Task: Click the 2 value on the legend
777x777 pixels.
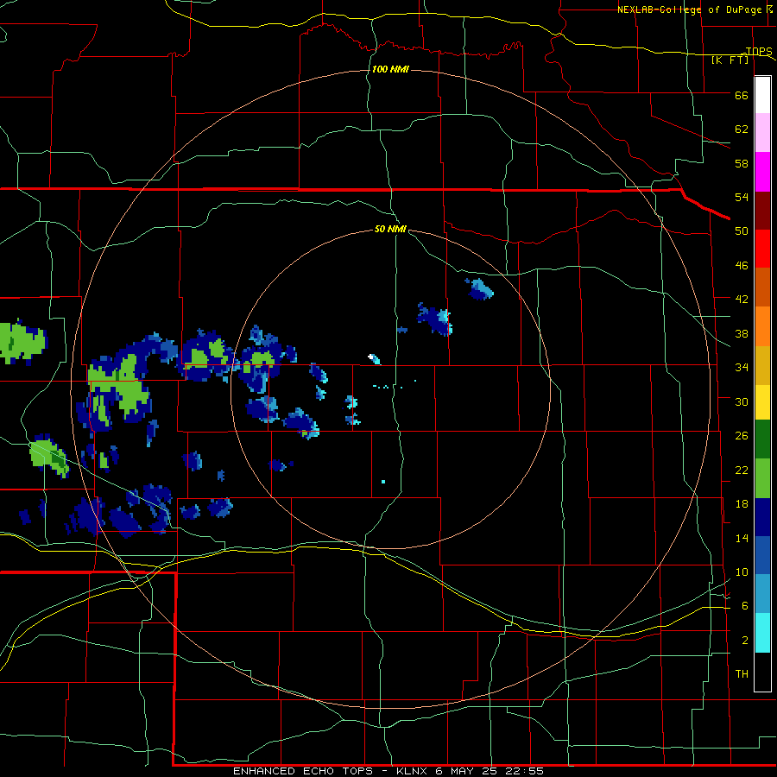Action: [744, 641]
